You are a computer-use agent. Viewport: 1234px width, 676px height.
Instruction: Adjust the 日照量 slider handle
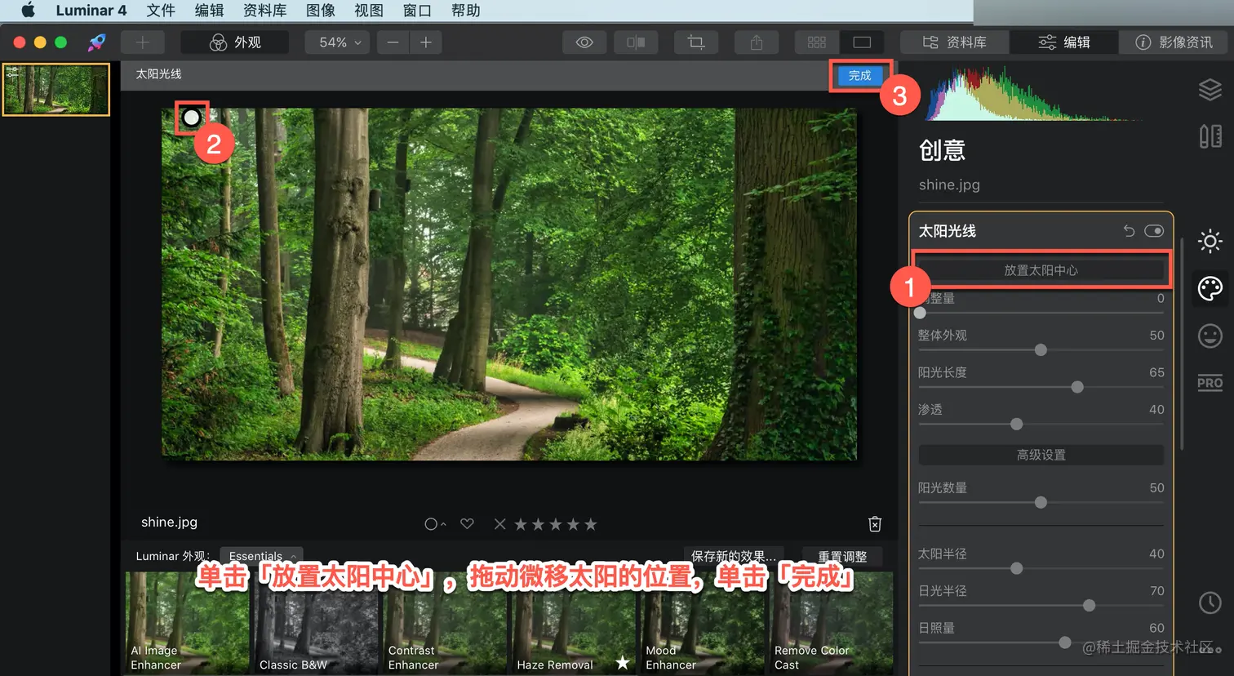tap(1065, 643)
